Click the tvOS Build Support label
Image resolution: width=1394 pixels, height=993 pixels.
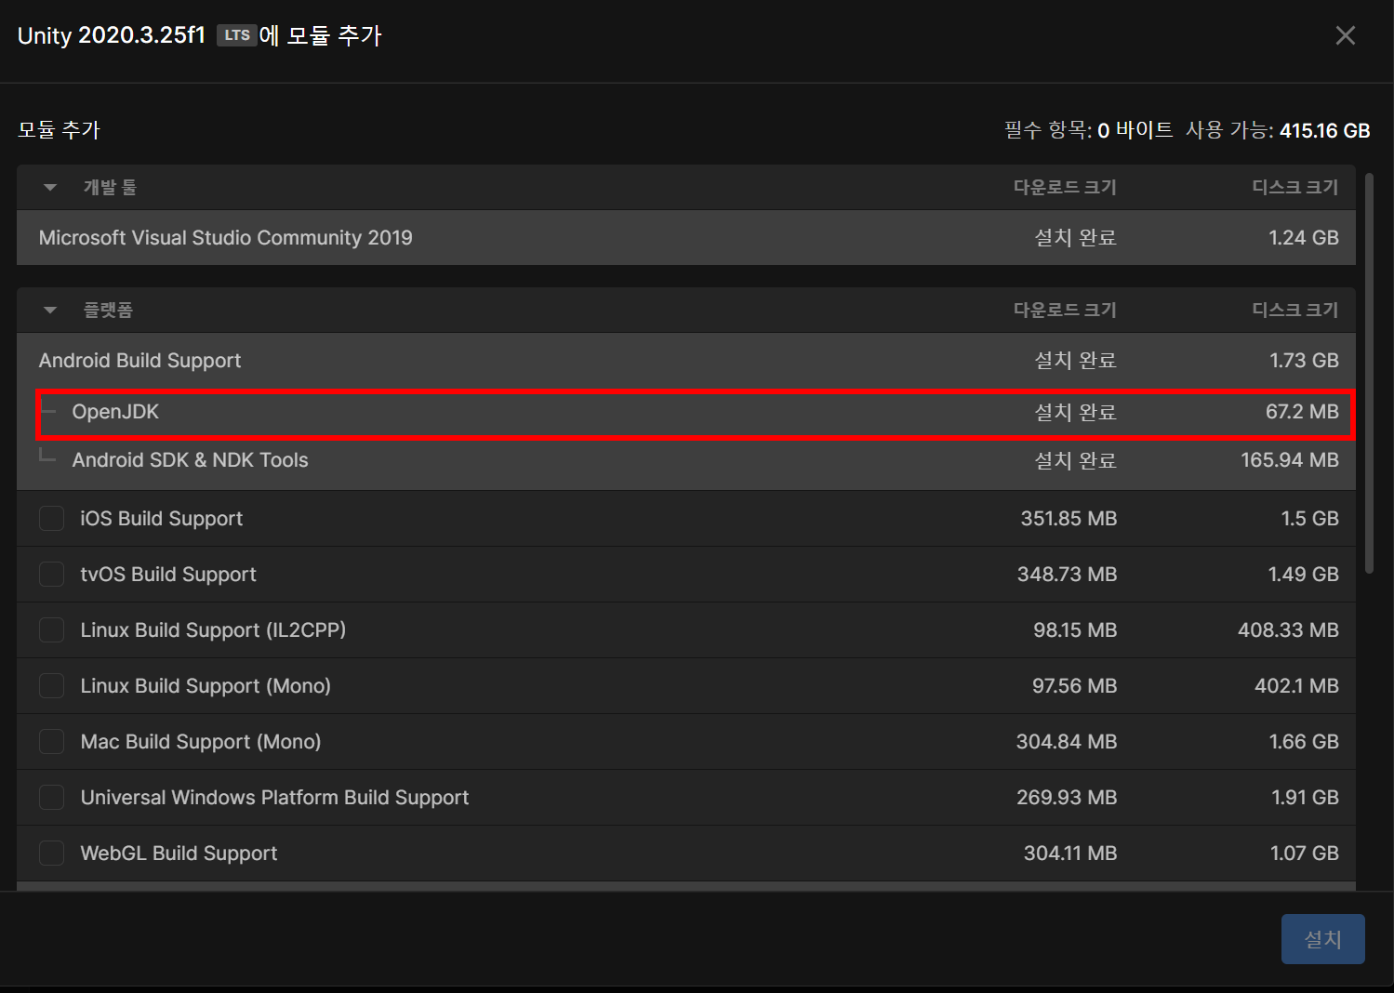[x=168, y=575]
